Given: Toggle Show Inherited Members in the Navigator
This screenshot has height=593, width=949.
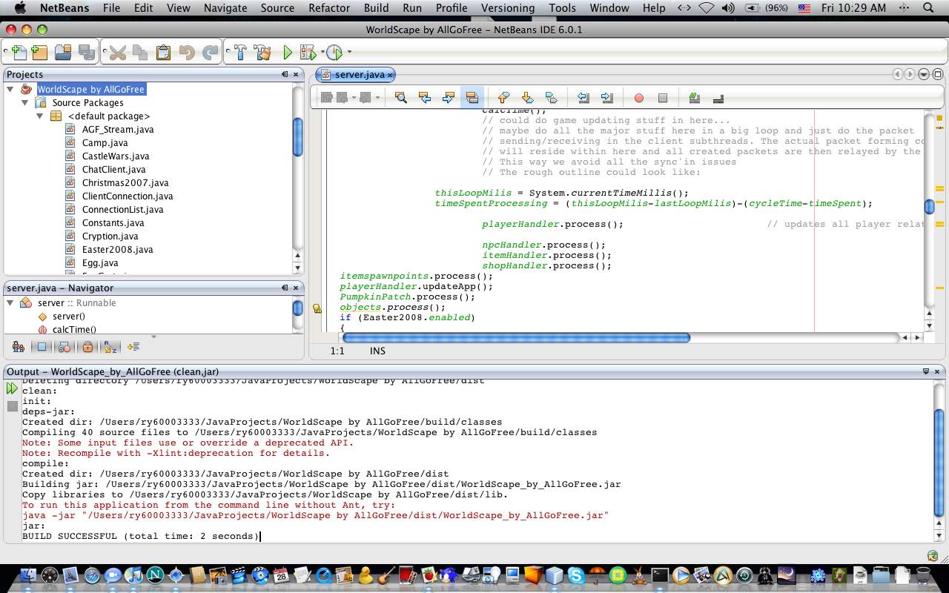Looking at the screenshot, I should pos(19,346).
